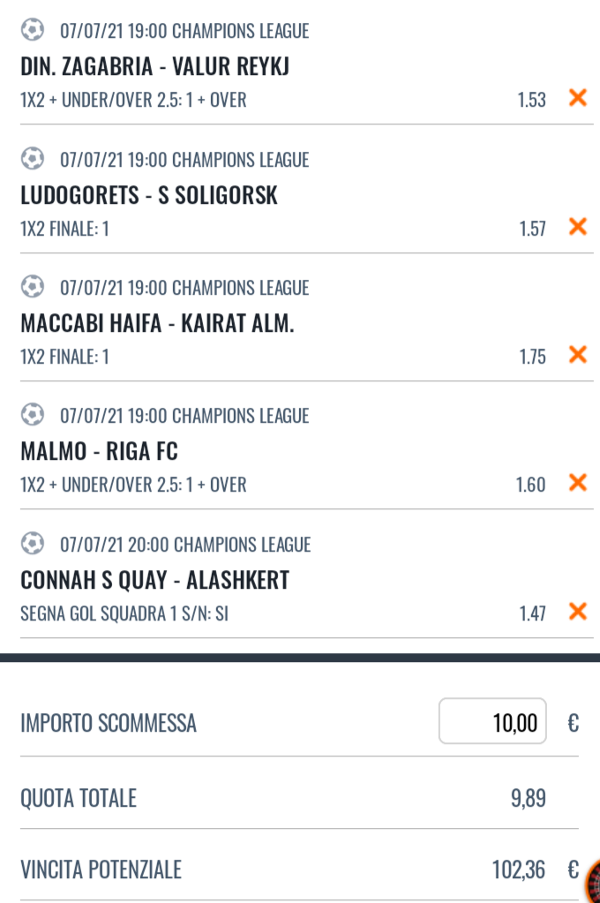Click soccer ball icon beside Malmo match
The image size is (600, 903).
[33, 414]
